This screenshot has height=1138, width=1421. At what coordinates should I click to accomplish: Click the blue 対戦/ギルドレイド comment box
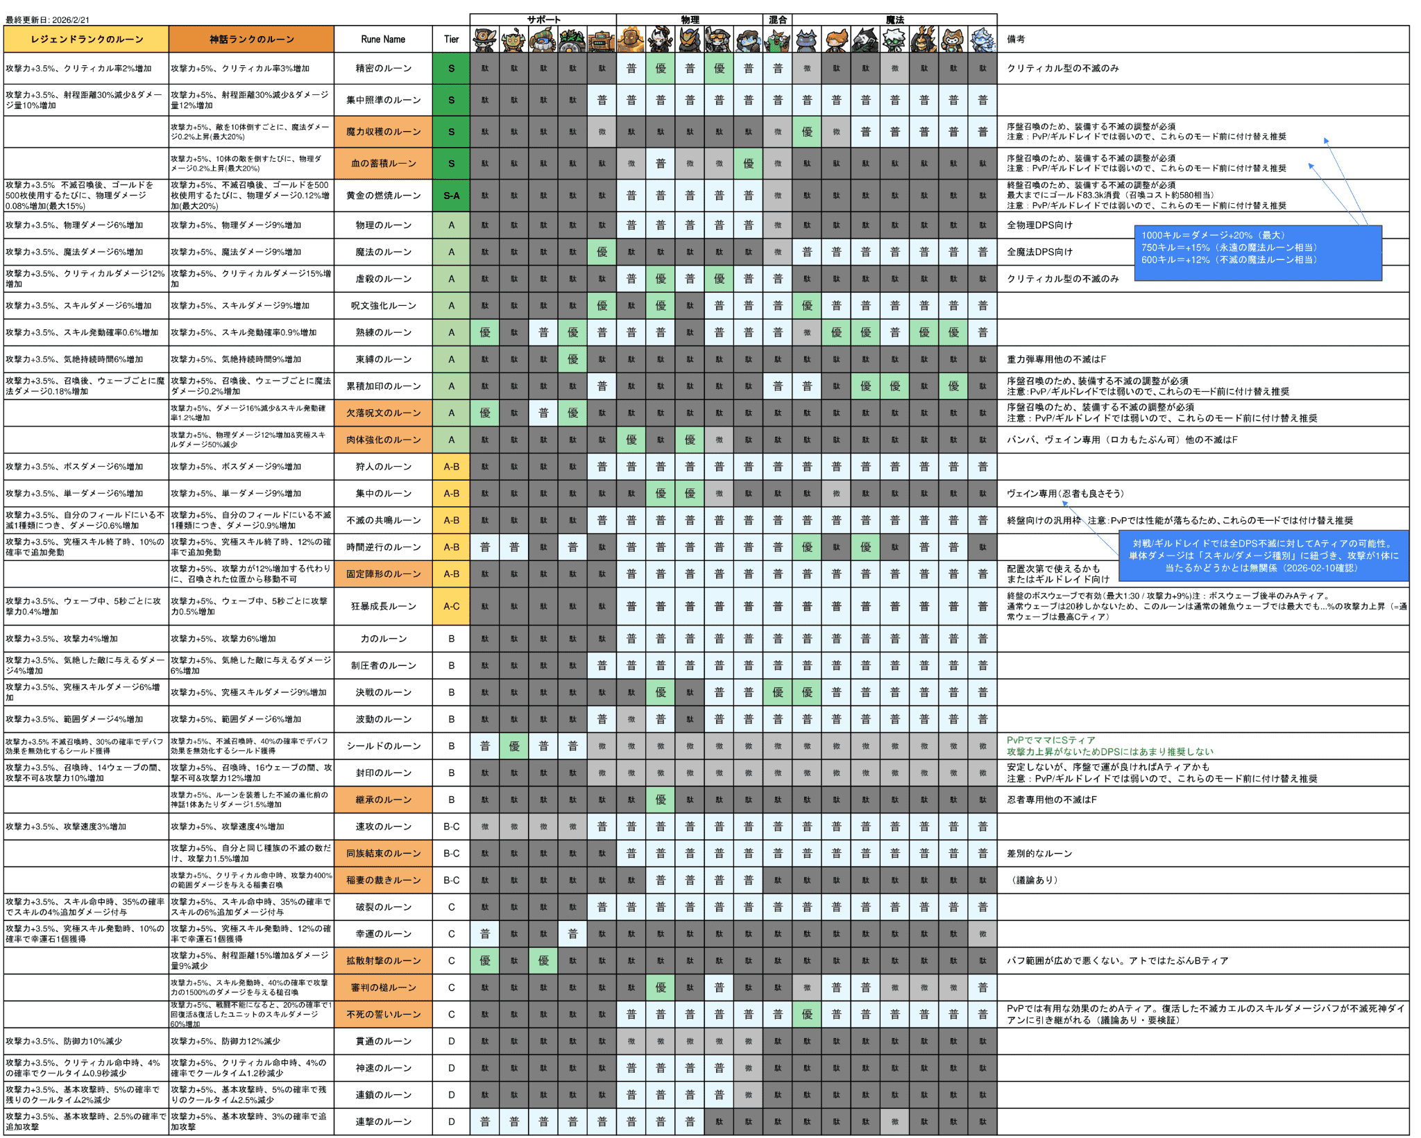pyautogui.click(x=1263, y=555)
